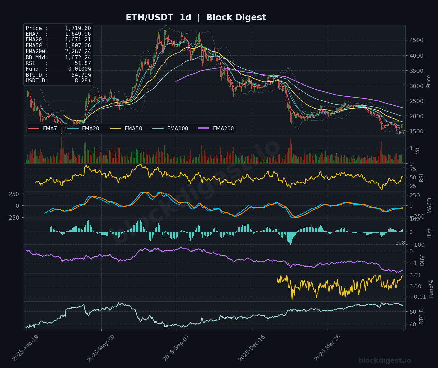Click the chart title ETH/USDT 1d Block Digest
The width and height of the screenshot is (438, 368).
click(196, 18)
